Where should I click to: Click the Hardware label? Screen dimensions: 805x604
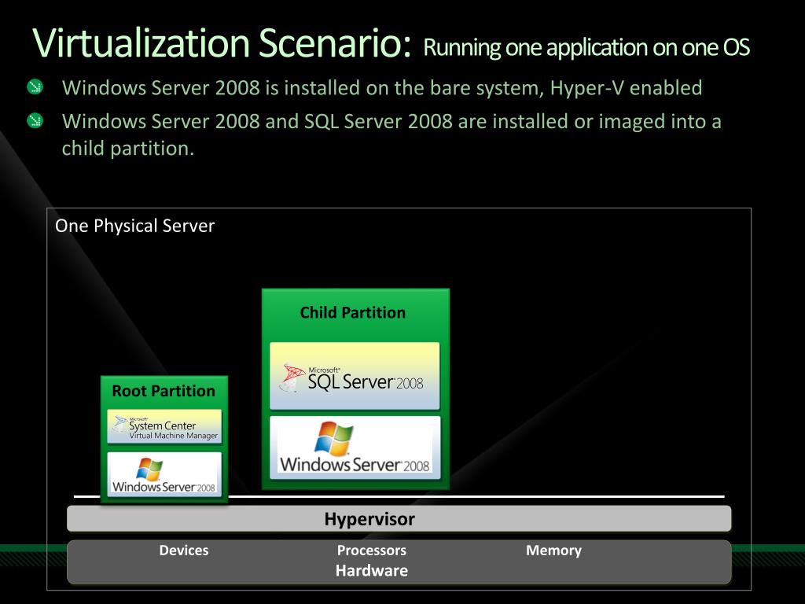coord(372,571)
